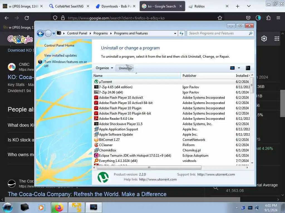Open a new Firefox tab

pos(238,6)
